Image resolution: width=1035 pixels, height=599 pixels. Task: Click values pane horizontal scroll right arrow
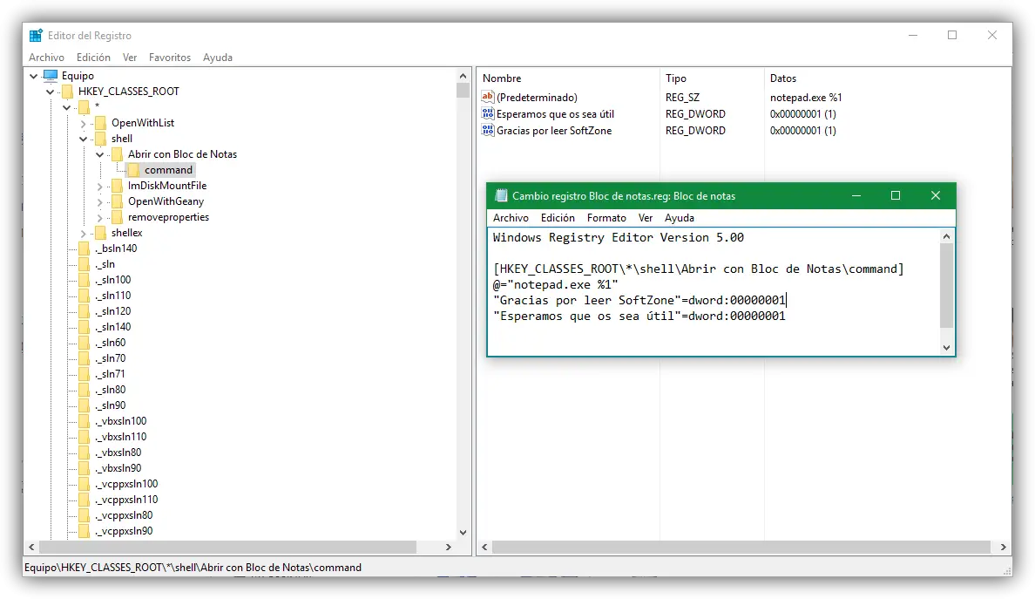click(x=1004, y=548)
